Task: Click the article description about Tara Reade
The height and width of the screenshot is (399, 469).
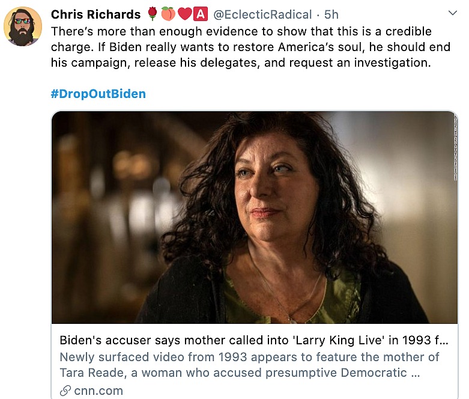Action: [249, 365]
